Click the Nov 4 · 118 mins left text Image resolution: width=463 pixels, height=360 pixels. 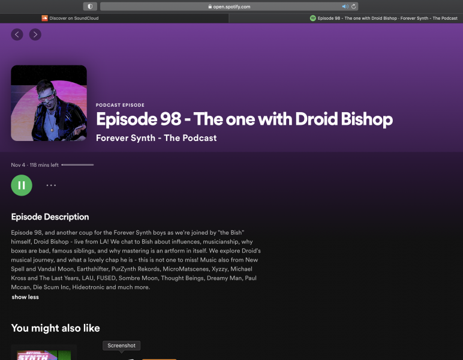[35, 165]
